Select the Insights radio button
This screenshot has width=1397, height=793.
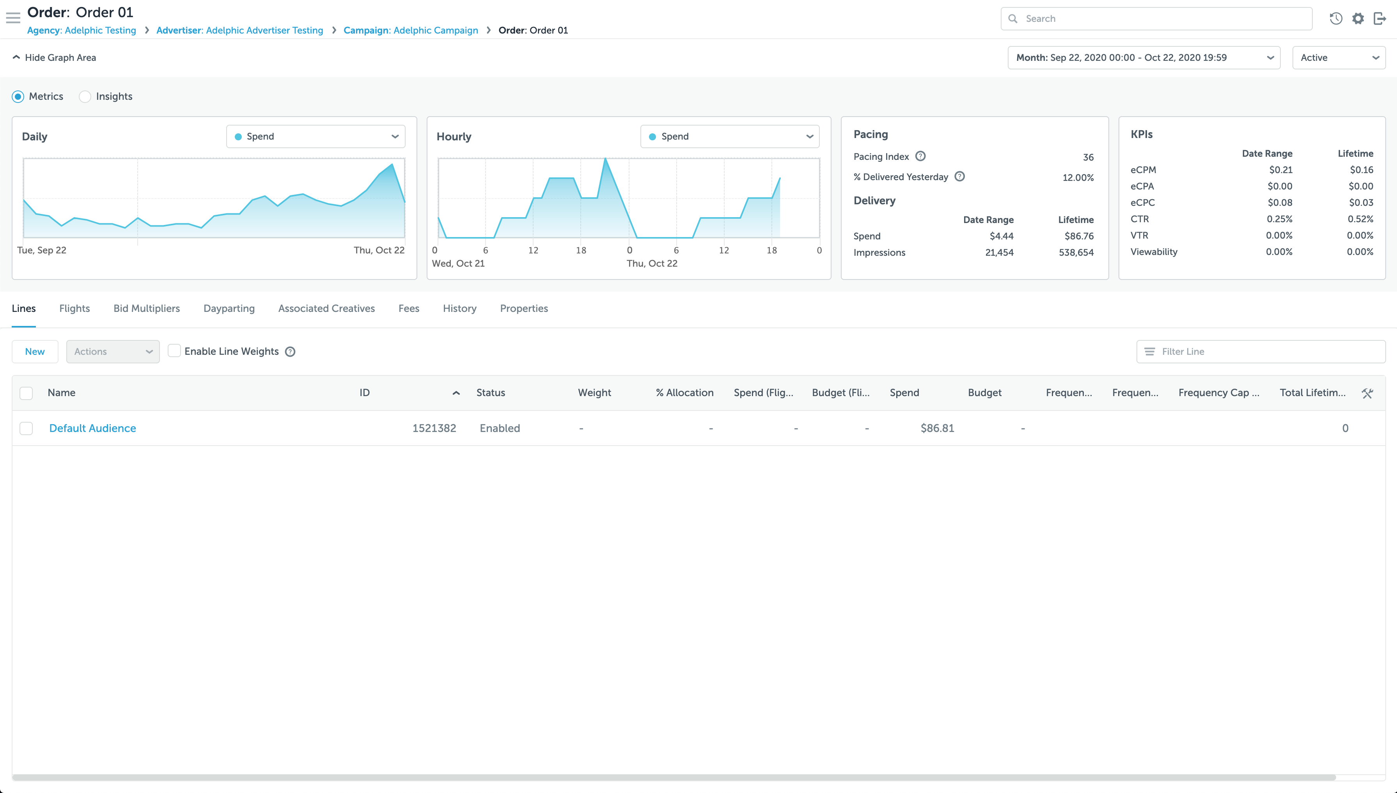(85, 96)
